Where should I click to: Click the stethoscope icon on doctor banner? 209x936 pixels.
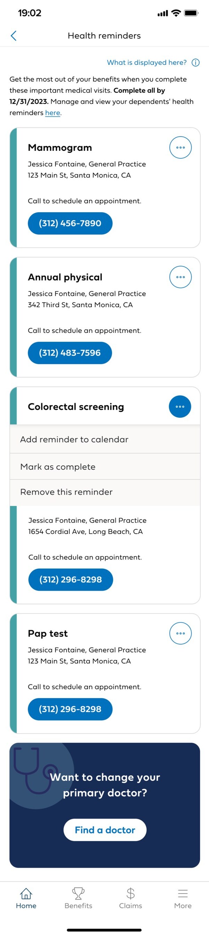point(33,770)
